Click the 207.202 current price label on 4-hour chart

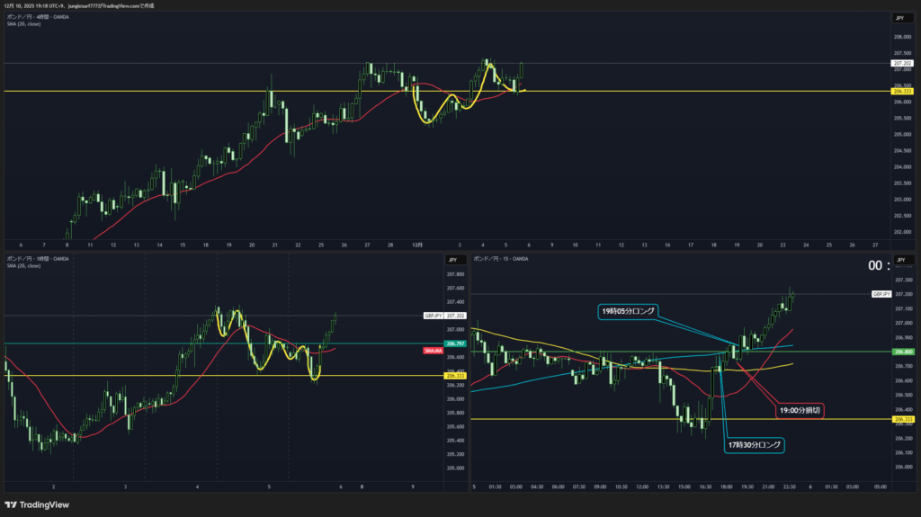903,64
